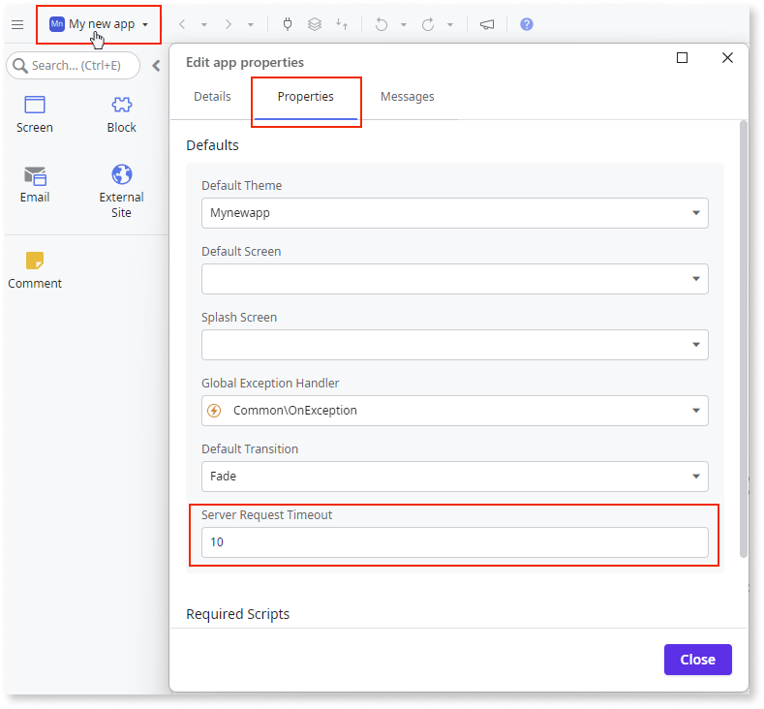
Task: Switch to the Details tab
Action: coord(212,97)
